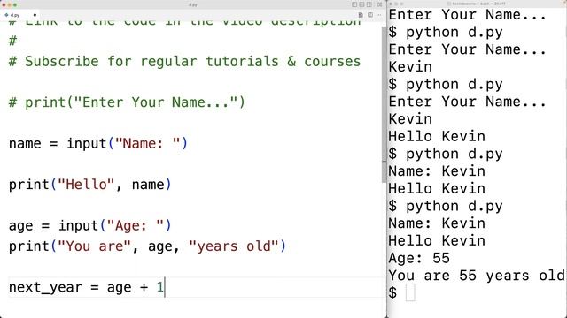Toggle the primary sidebar layout icon

click(x=354, y=4)
